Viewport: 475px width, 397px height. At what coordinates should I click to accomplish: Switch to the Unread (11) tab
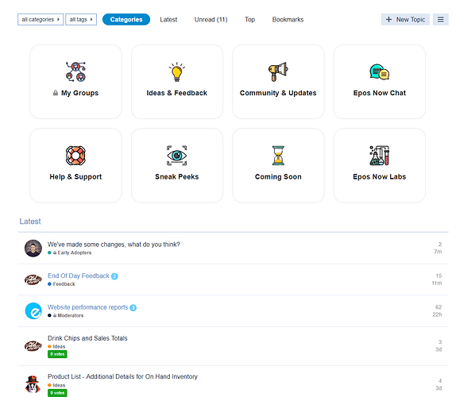point(210,19)
